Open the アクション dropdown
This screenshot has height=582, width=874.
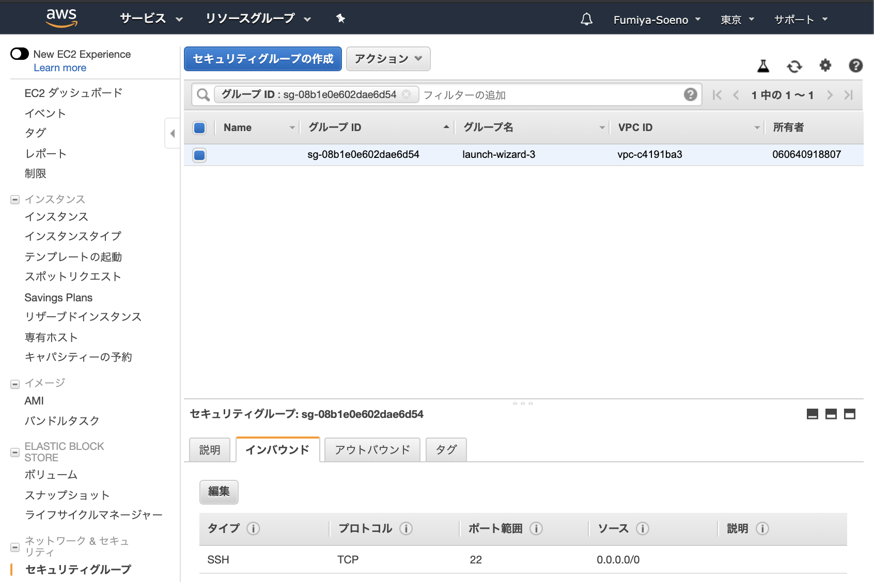click(x=388, y=59)
